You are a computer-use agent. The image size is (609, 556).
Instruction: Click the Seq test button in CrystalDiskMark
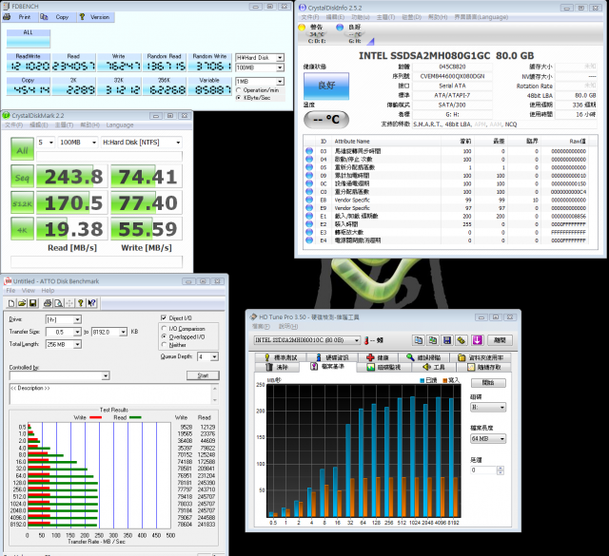(x=22, y=177)
